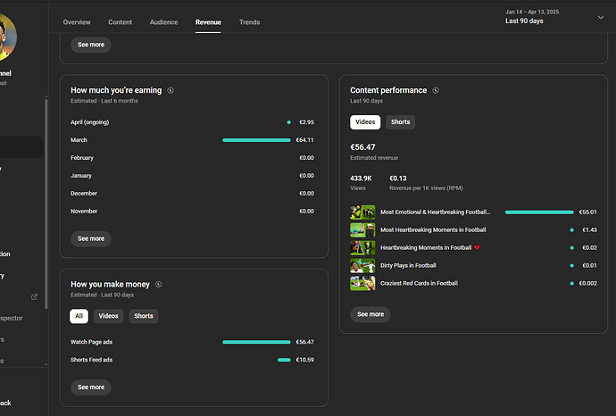Select the All filter in How you make money
The image size is (616, 416).
tap(79, 316)
